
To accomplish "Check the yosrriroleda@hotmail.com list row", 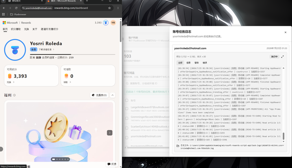I will point(127,138).
